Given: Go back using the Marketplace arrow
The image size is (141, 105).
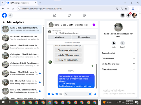Looking at the screenshot, I should (x=4, y=22).
